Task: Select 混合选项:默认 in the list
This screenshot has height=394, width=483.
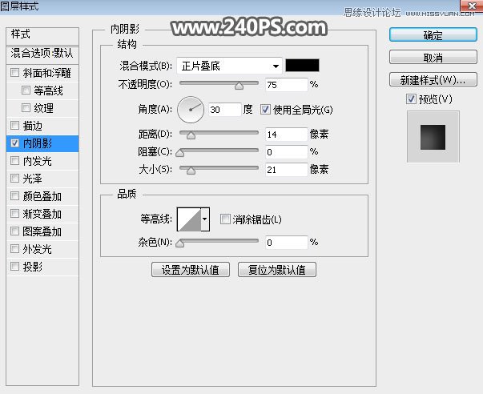Action: (x=42, y=54)
